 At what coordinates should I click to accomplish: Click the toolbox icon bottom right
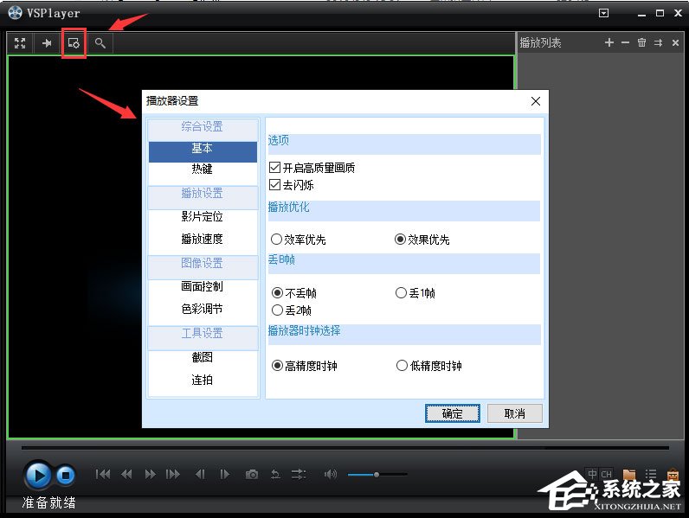(x=673, y=475)
